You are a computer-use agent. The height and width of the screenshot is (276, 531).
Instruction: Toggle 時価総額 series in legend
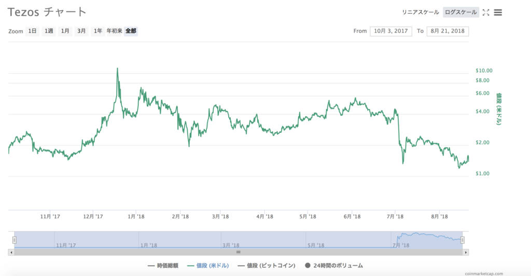click(163, 266)
